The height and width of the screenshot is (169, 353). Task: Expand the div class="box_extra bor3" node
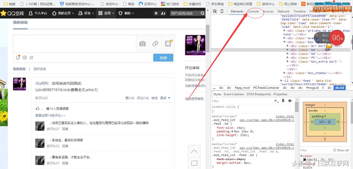pyautogui.click(x=288, y=62)
